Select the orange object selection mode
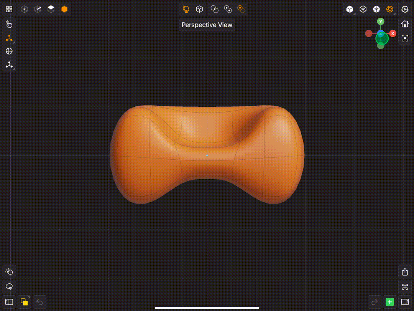 click(x=64, y=9)
